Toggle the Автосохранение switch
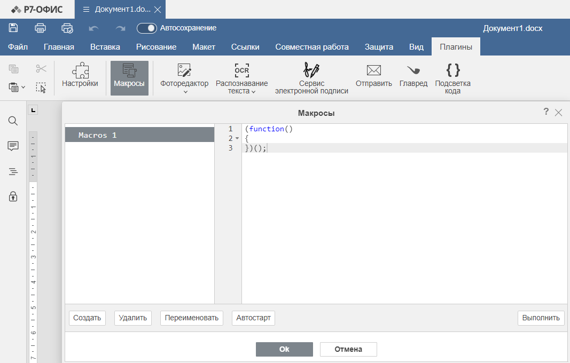The height and width of the screenshot is (363, 570). pos(147,28)
